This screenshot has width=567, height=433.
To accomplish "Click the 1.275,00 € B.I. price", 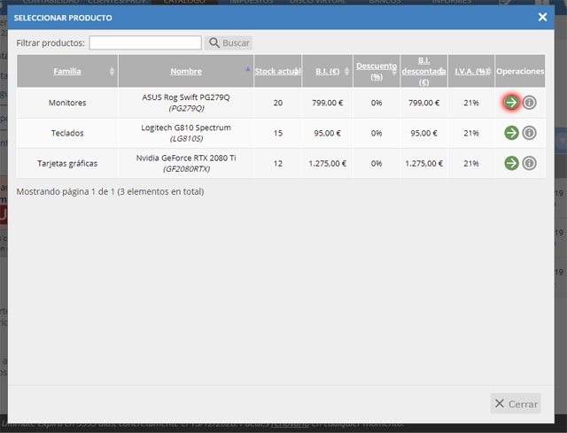I will (x=327, y=163).
